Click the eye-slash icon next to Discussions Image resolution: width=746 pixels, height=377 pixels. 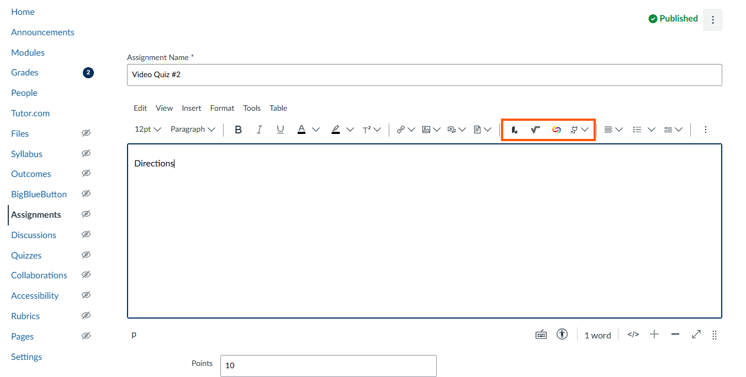86,234
